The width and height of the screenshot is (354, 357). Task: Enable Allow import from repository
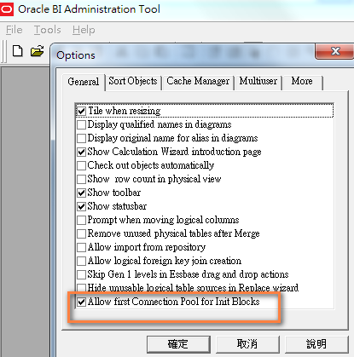tap(81, 247)
